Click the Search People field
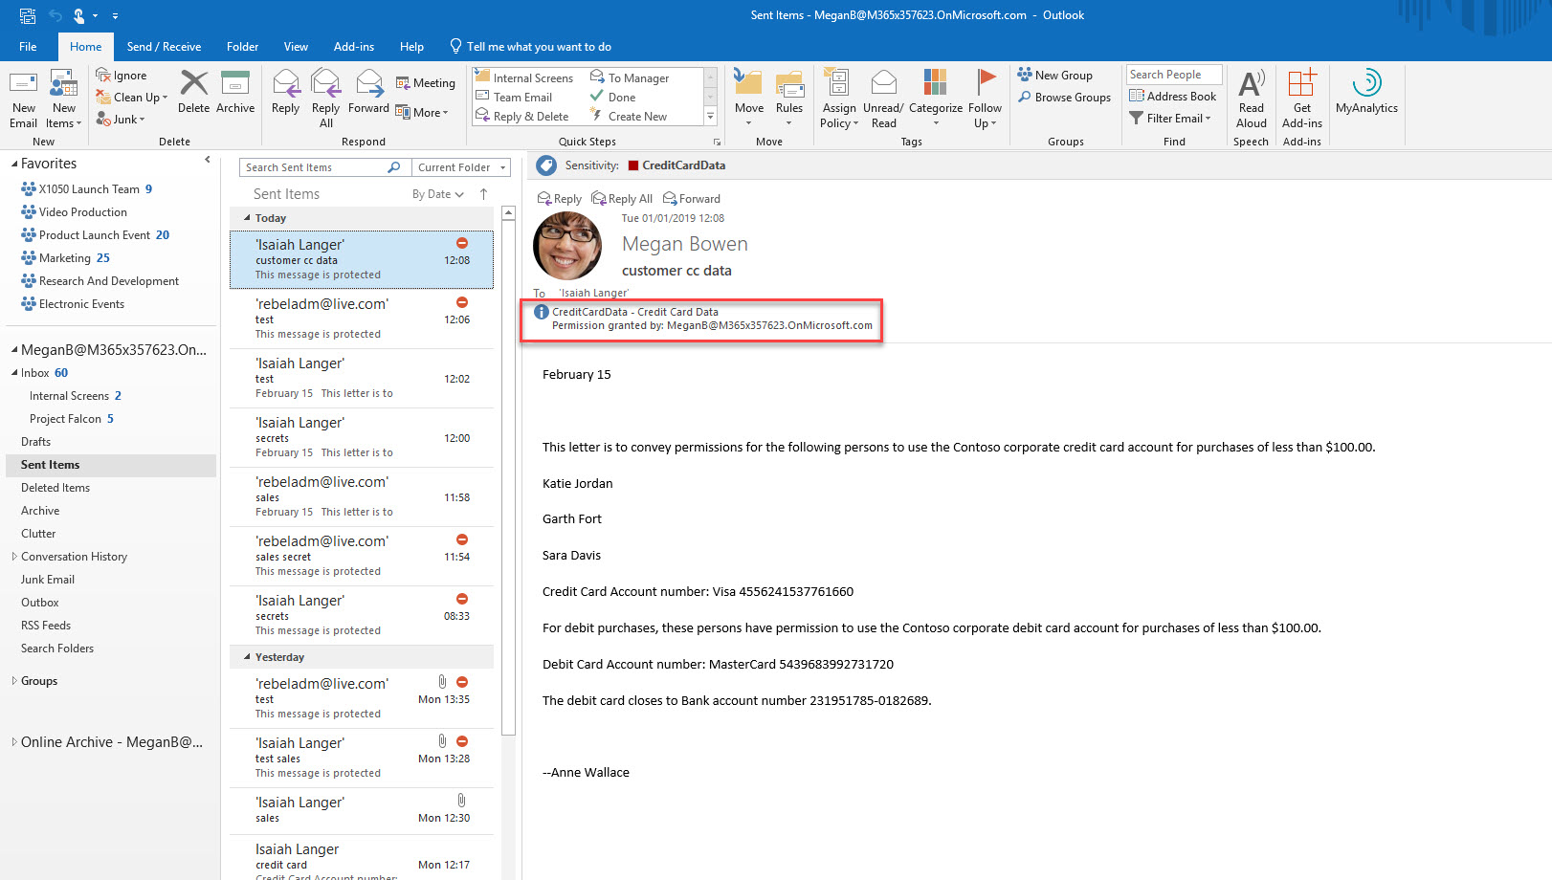This screenshot has height=880, width=1552. pos(1174,75)
